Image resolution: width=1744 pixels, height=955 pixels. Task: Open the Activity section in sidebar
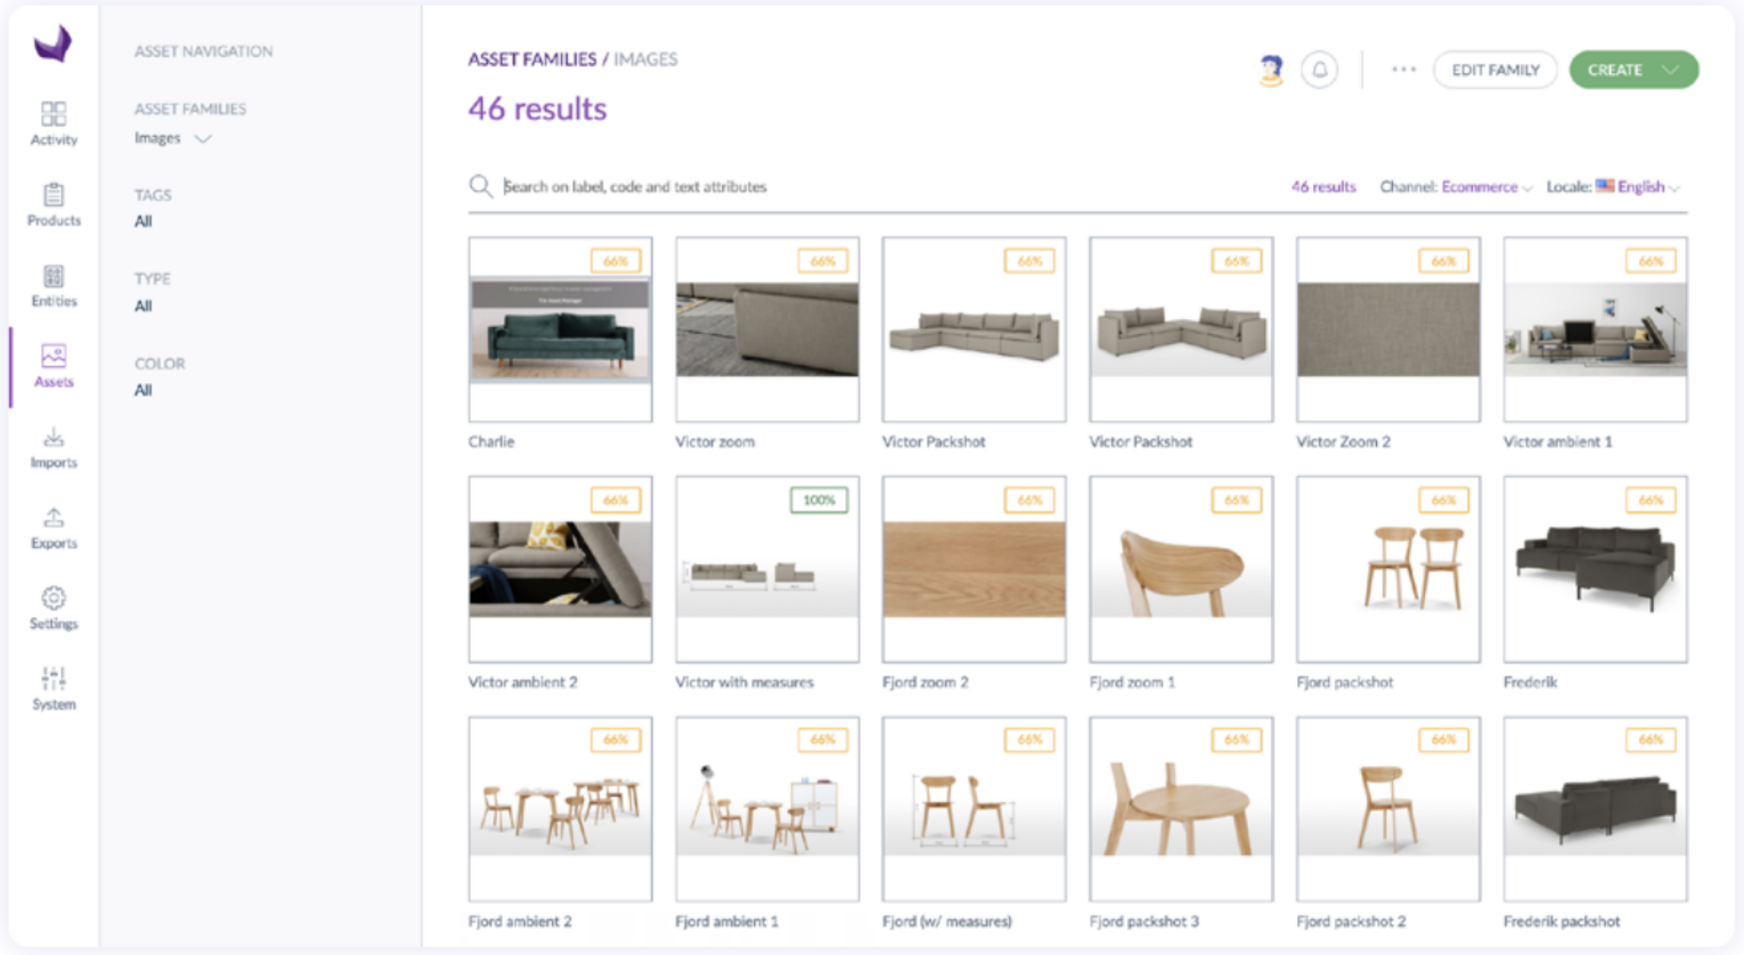[x=54, y=124]
